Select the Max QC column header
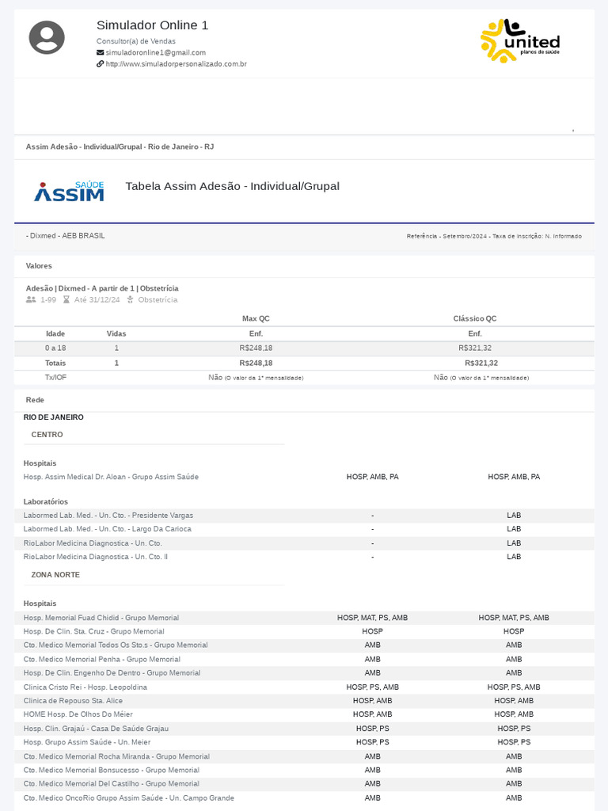Screen dimensions: 608x811 [x=256, y=318]
